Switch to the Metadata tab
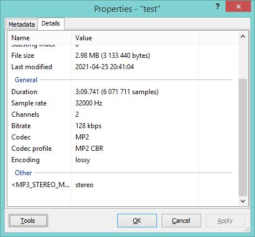Viewport: 255px width, 237px height. click(x=22, y=24)
